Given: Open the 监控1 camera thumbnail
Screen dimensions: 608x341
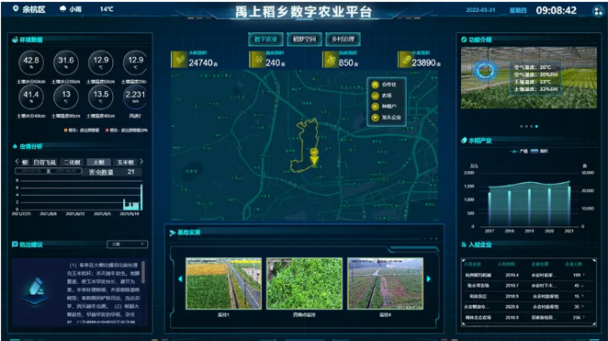Looking at the screenshot, I should coord(224,284).
